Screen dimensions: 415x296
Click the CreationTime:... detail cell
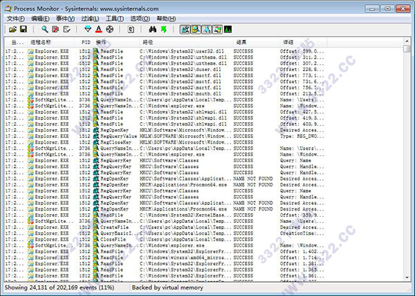coord(302,233)
